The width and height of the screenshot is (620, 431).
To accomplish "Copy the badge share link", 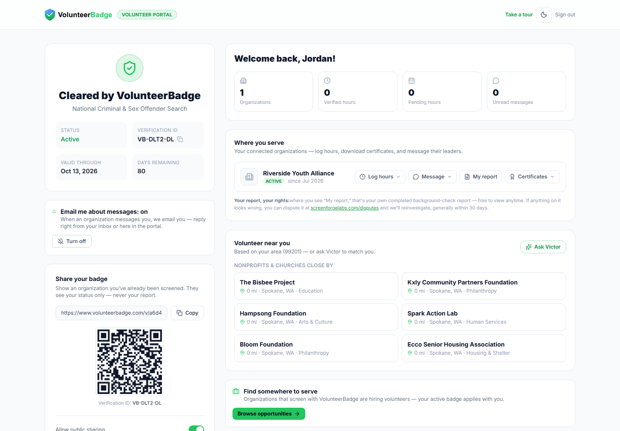I will [x=187, y=313].
